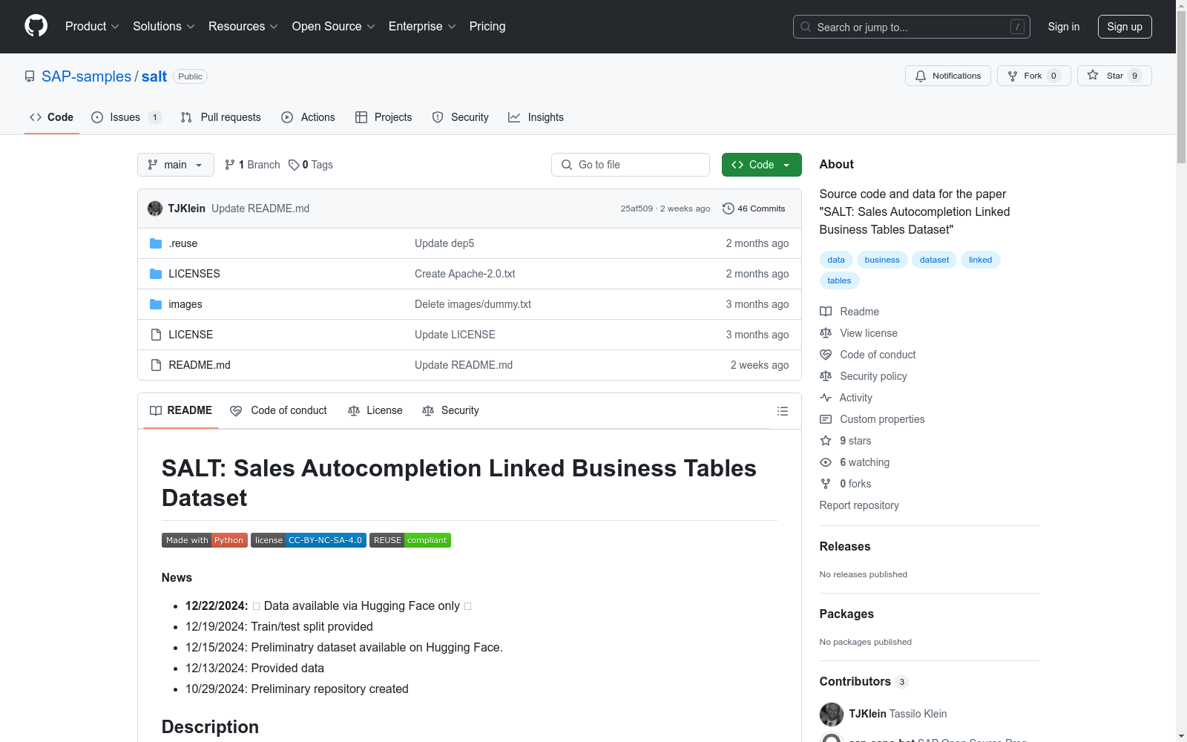Sign in to GitHub
This screenshot has width=1187, height=742.
click(x=1064, y=27)
